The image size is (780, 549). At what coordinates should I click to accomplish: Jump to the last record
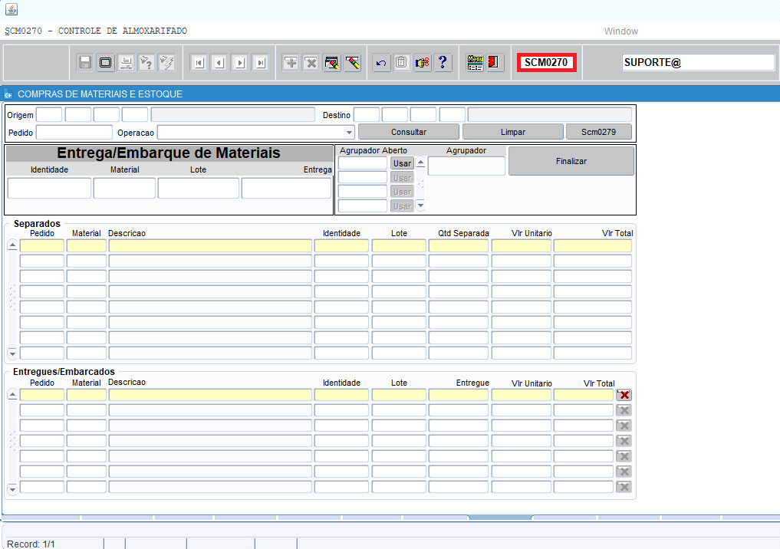click(x=261, y=63)
